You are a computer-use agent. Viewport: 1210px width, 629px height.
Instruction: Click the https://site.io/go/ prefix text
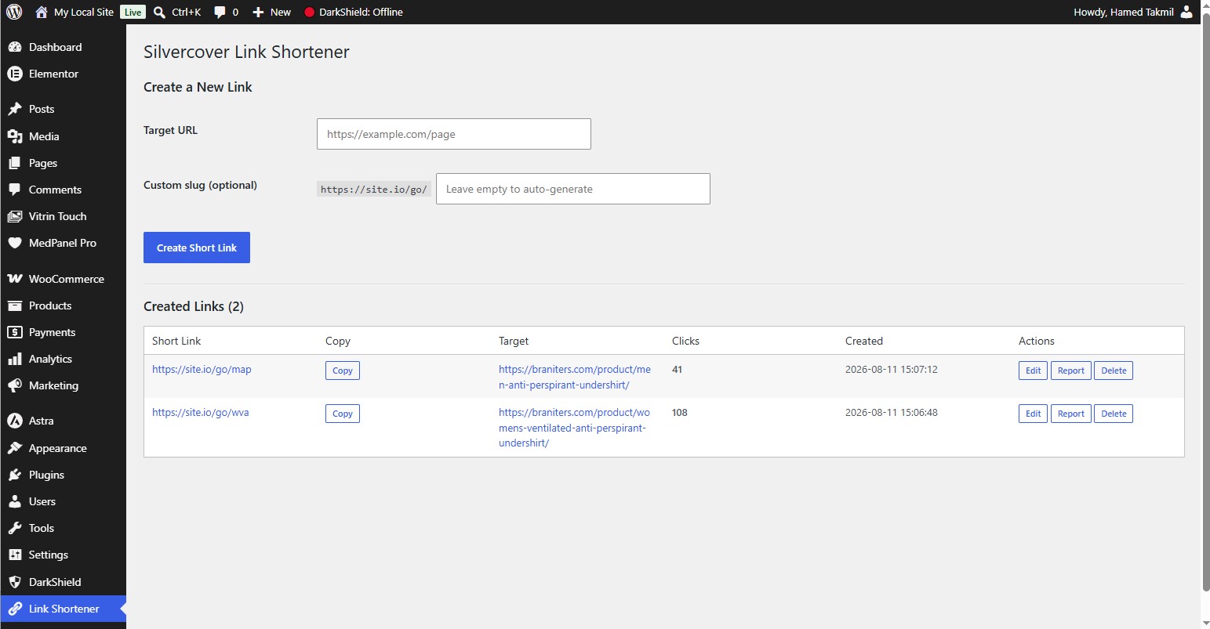(374, 189)
